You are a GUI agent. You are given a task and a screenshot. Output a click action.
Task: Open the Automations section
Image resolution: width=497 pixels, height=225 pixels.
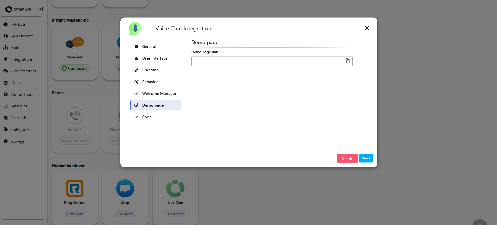point(23,94)
